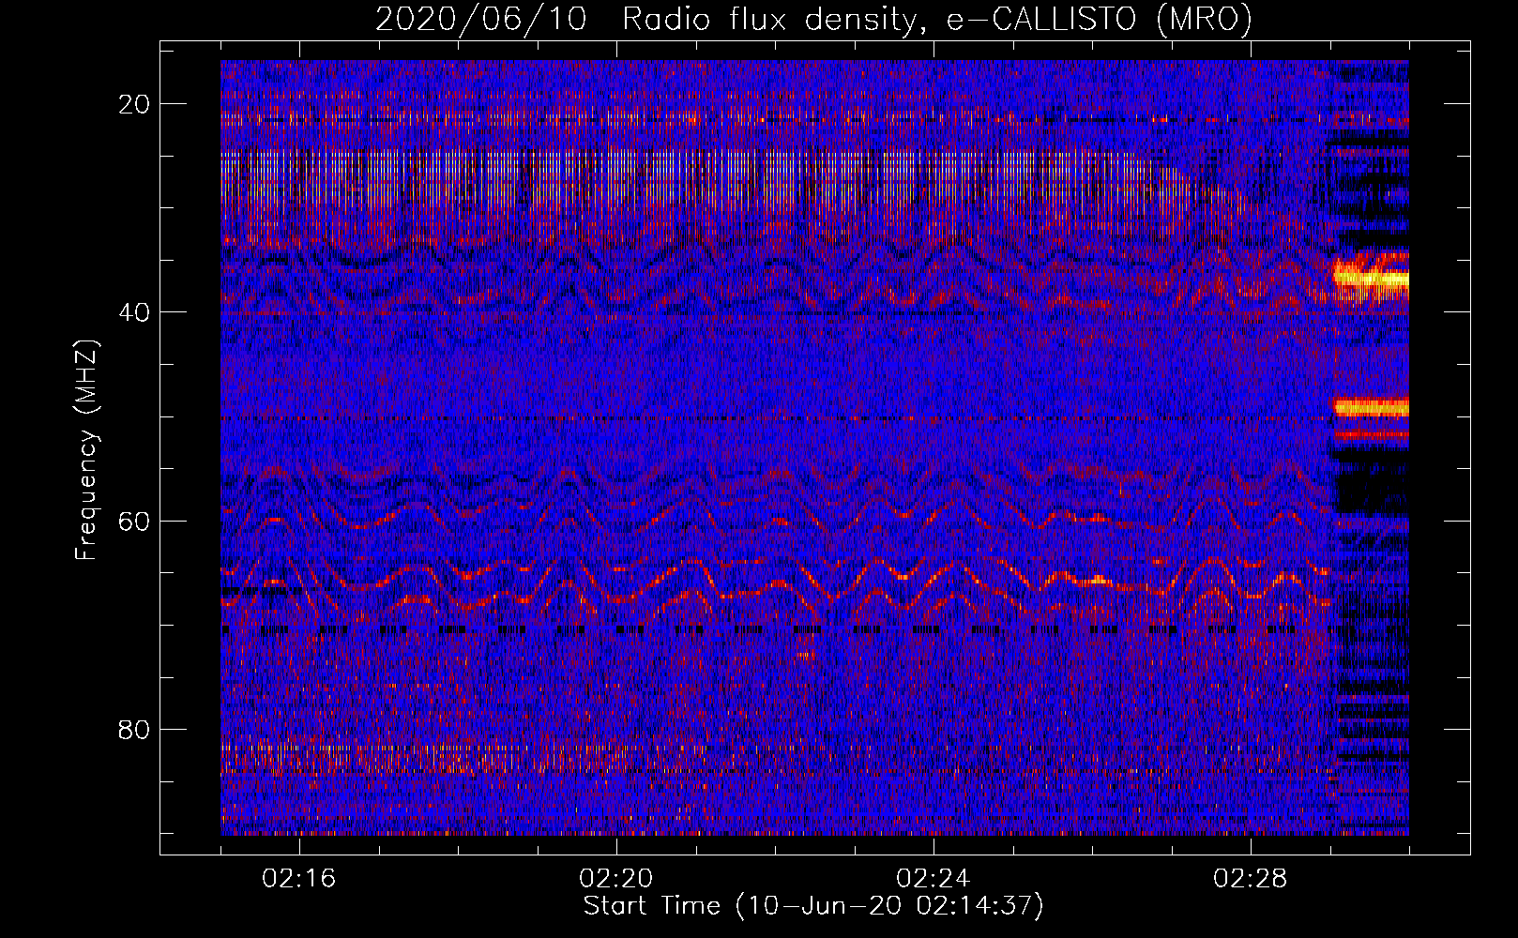
Task: Click the 40 frequency tick label
Action: [x=134, y=312]
